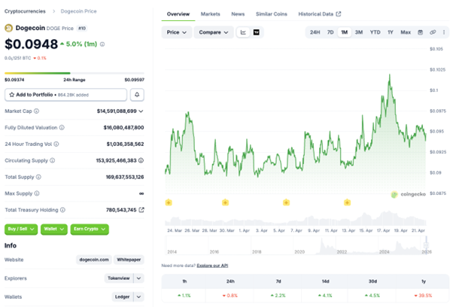Open the Price dropdown
This screenshot has width=453, height=307.
(177, 32)
